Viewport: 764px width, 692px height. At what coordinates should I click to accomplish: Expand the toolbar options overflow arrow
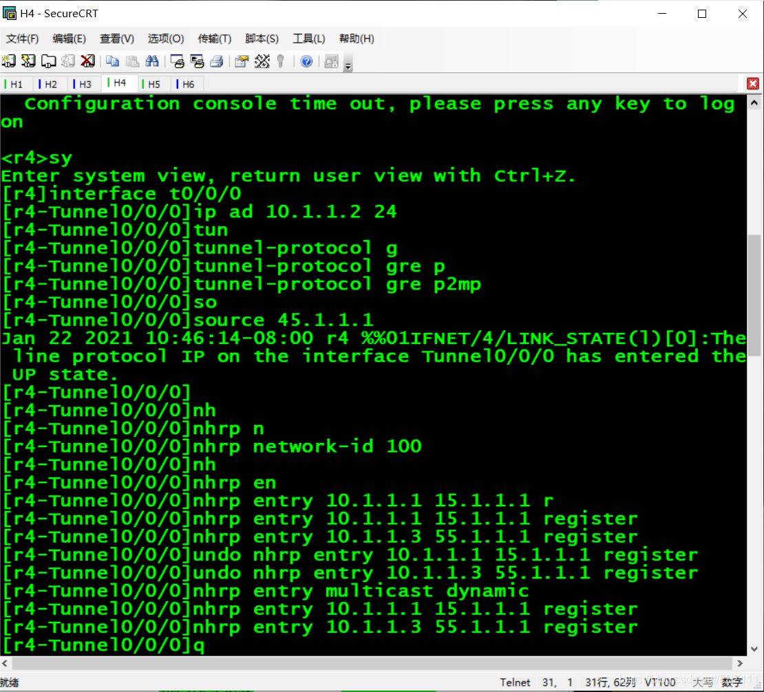click(348, 63)
